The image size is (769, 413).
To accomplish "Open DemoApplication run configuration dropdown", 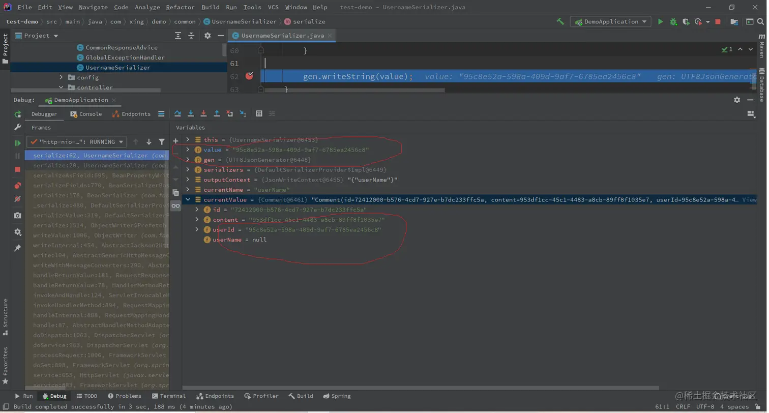I will [610, 22].
